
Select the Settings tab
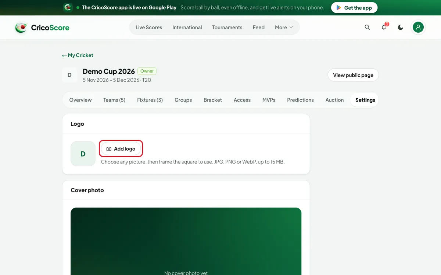click(x=365, y=100)
